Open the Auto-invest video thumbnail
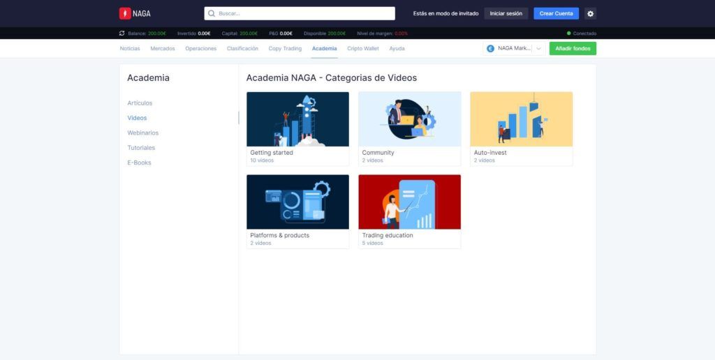Viewport: 715px width, 360px height. (521, 119)
